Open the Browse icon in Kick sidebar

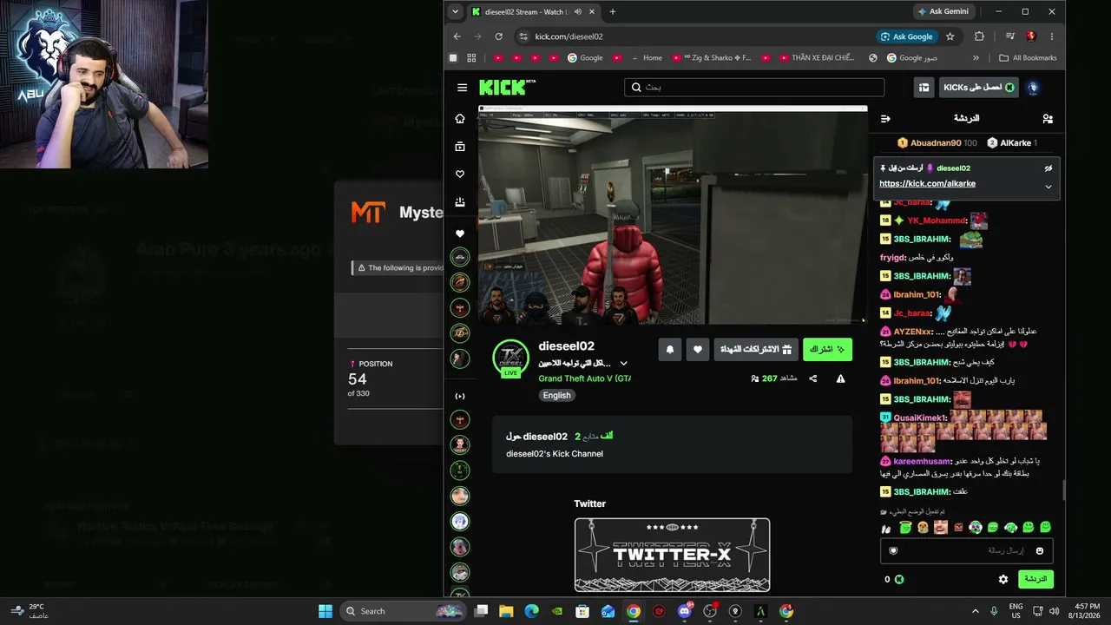460,147
